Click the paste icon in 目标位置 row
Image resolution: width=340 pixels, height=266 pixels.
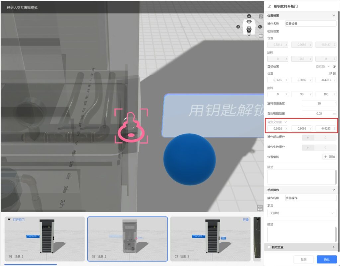point(335,73)
